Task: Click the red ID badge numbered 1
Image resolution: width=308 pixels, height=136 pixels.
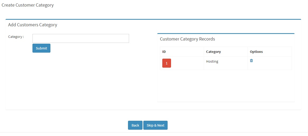Action: [x=167, y=63]
